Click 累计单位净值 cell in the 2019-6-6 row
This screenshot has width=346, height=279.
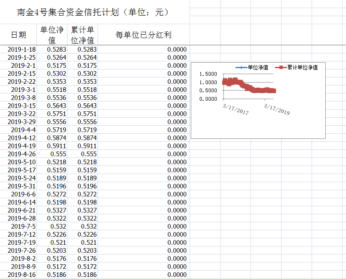[x=82, y=194]
